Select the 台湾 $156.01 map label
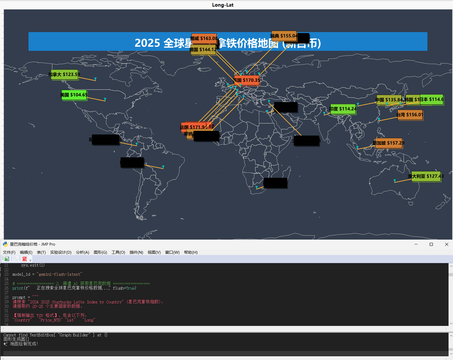The image size is (453, 360). pos(410,115)
